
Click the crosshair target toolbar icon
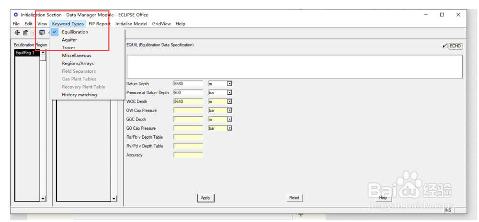17,33
